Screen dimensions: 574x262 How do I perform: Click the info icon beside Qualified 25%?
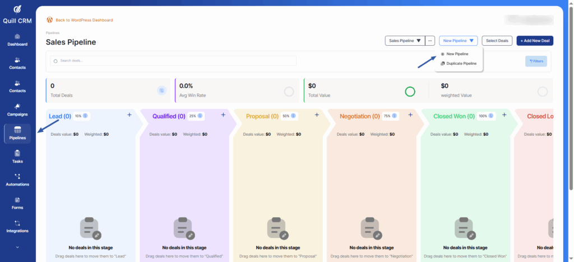point(200,116)
